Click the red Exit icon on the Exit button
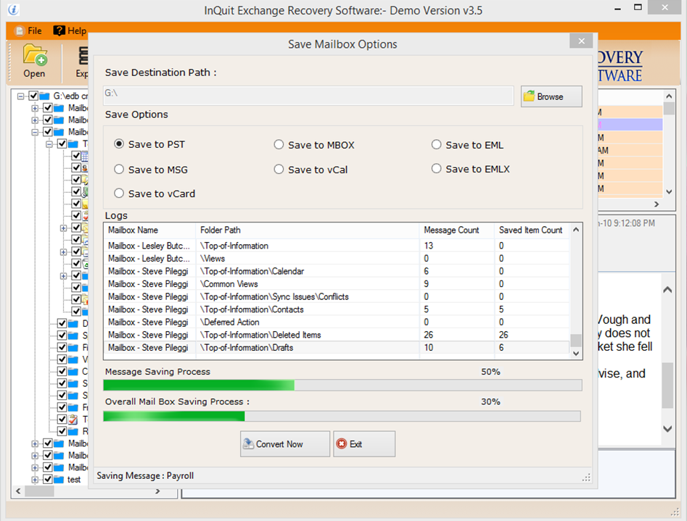 (340, 444)
